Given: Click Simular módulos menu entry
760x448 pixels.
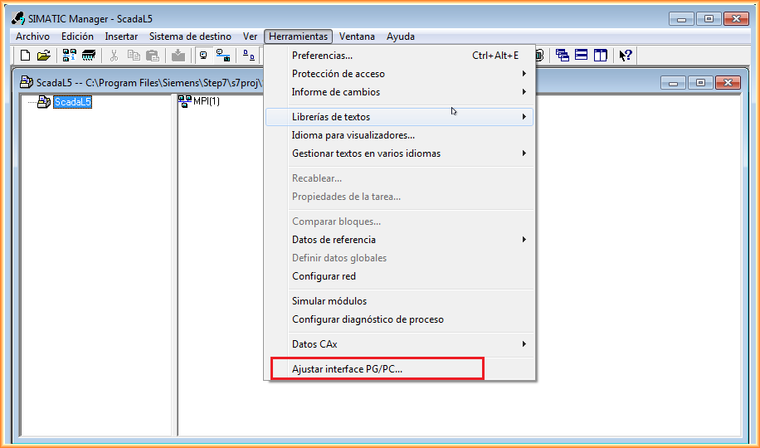Looking at the screenshot, I should 329,301.
